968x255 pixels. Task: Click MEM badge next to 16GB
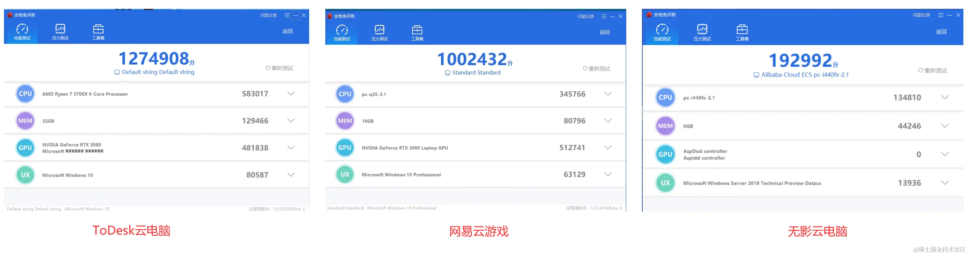click(x=345, y=121)
